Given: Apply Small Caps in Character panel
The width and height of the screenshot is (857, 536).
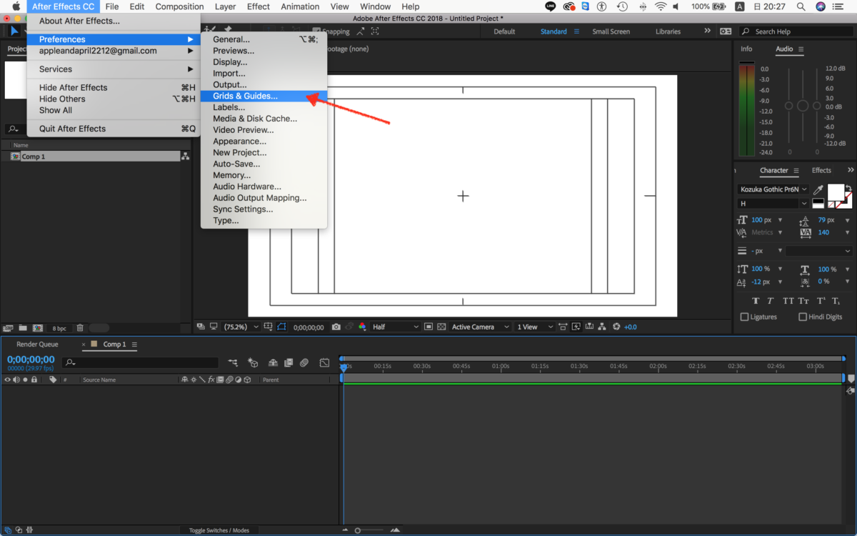Looking at the screenshot, I should (804, 301).
